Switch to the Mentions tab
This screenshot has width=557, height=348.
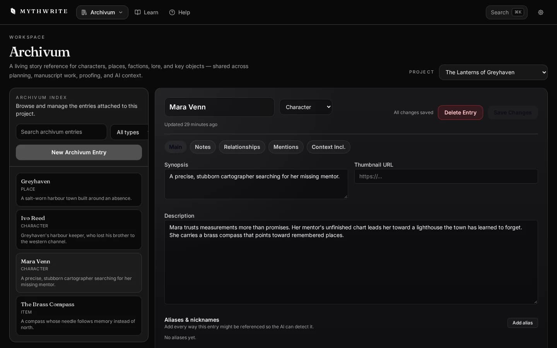pyautogui.click(x=286, y=147)
